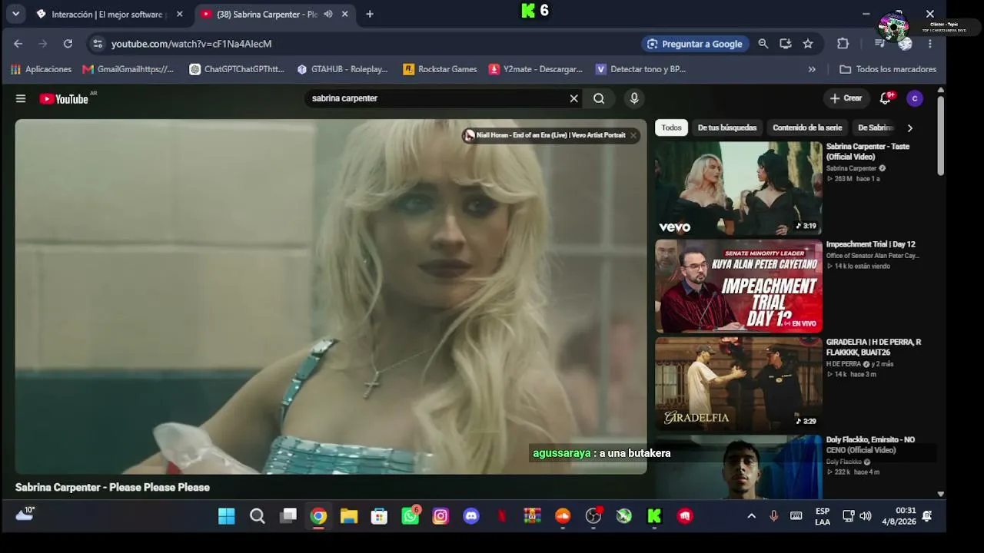The image size is (984, 553).
Task: Go to the YouTube home logo
Action: [65, 98]
